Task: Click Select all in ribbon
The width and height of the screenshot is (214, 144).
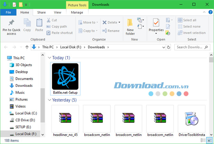Action: (x=189, y=20)
